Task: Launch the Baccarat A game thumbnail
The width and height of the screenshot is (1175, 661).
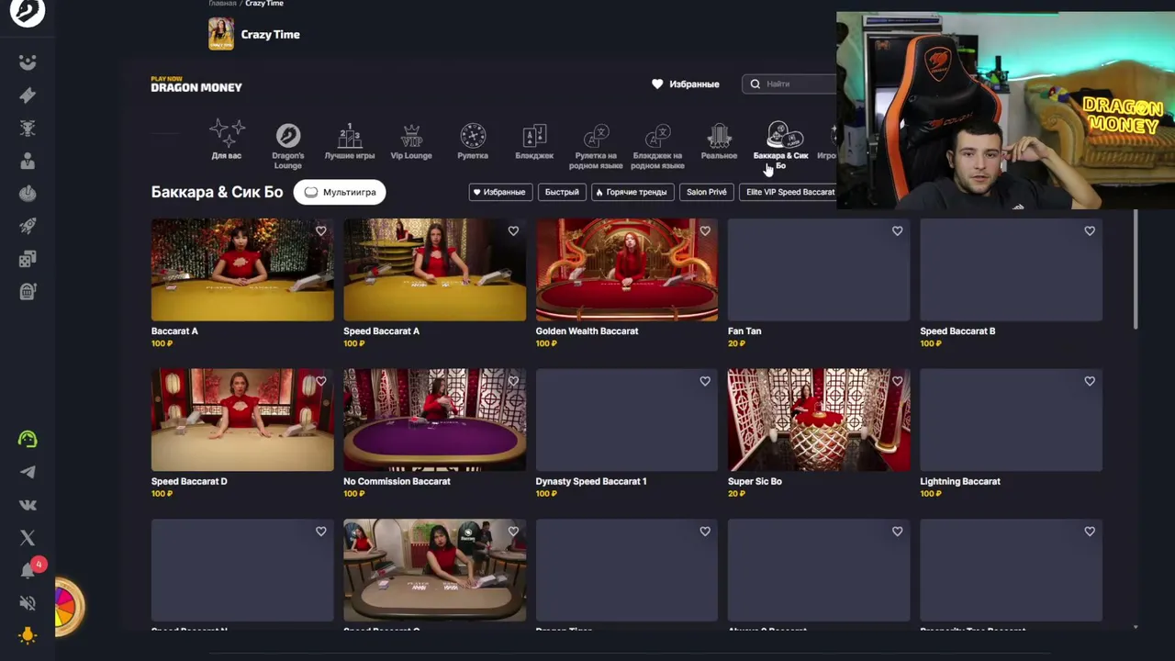Action: (x=242, y=270)
